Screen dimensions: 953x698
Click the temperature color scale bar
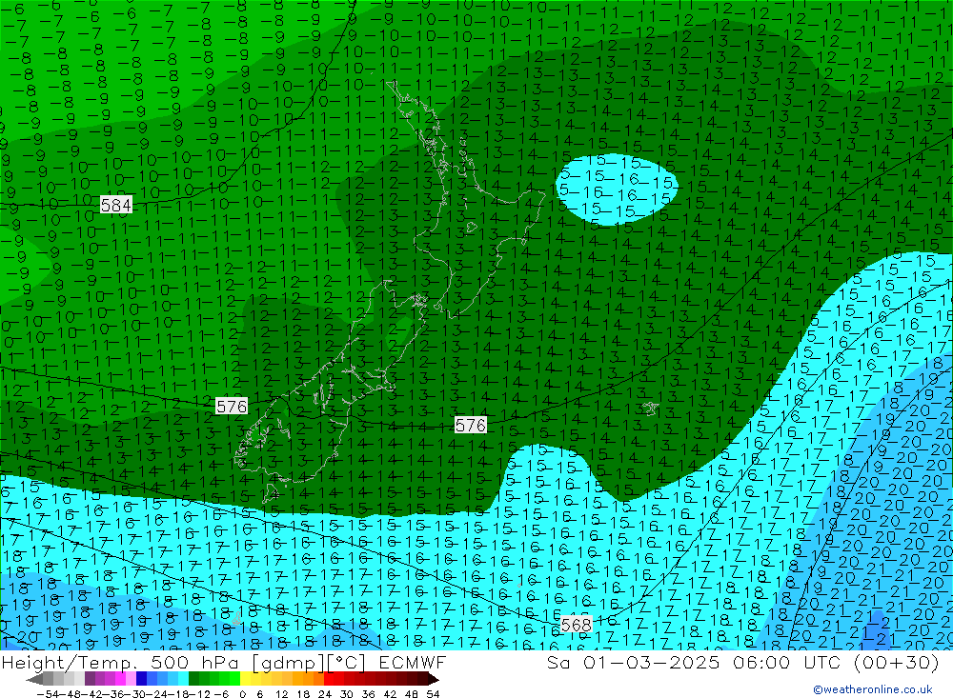tap(233, 679)
